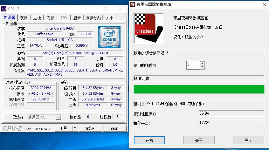This screenshot has height=150, width=269.
Task: Open the 处理器 #1 selection dropdown
Action: click(x=44, y=117)
